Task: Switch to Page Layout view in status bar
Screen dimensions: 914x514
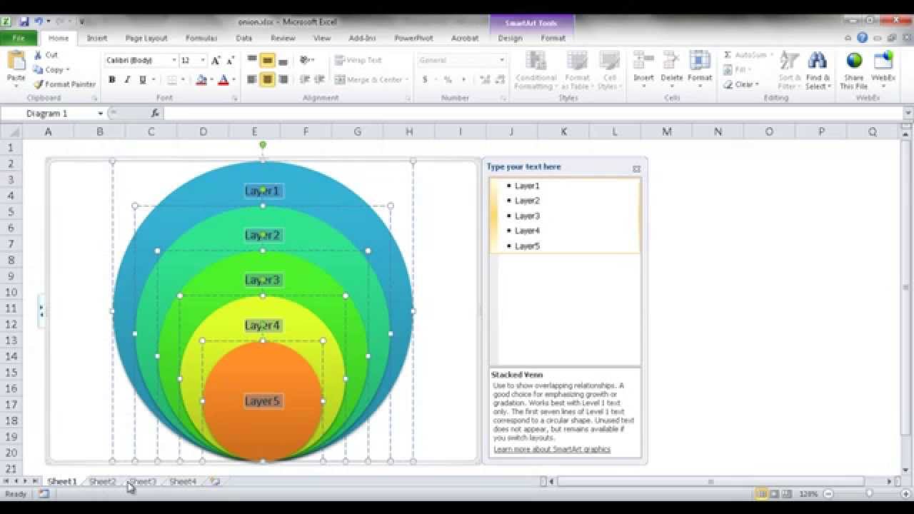Action: coord(774,493)
